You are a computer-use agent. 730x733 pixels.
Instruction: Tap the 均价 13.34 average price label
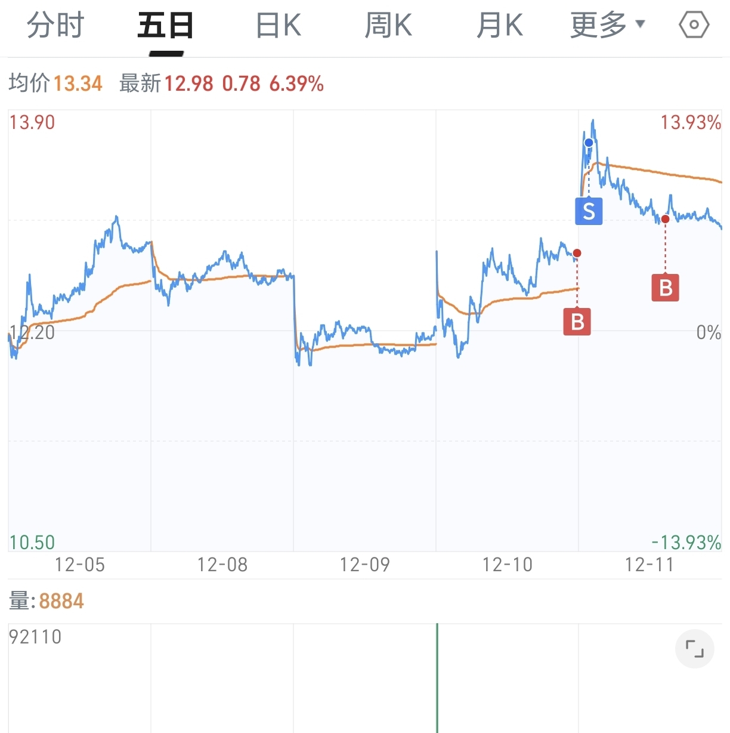tap(55, 83)
